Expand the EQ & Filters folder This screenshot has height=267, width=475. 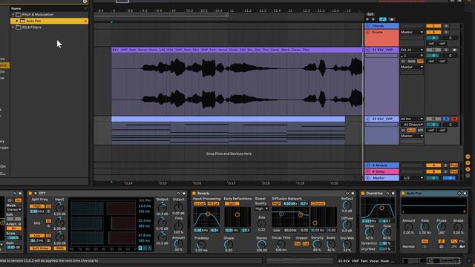point(13,27)
